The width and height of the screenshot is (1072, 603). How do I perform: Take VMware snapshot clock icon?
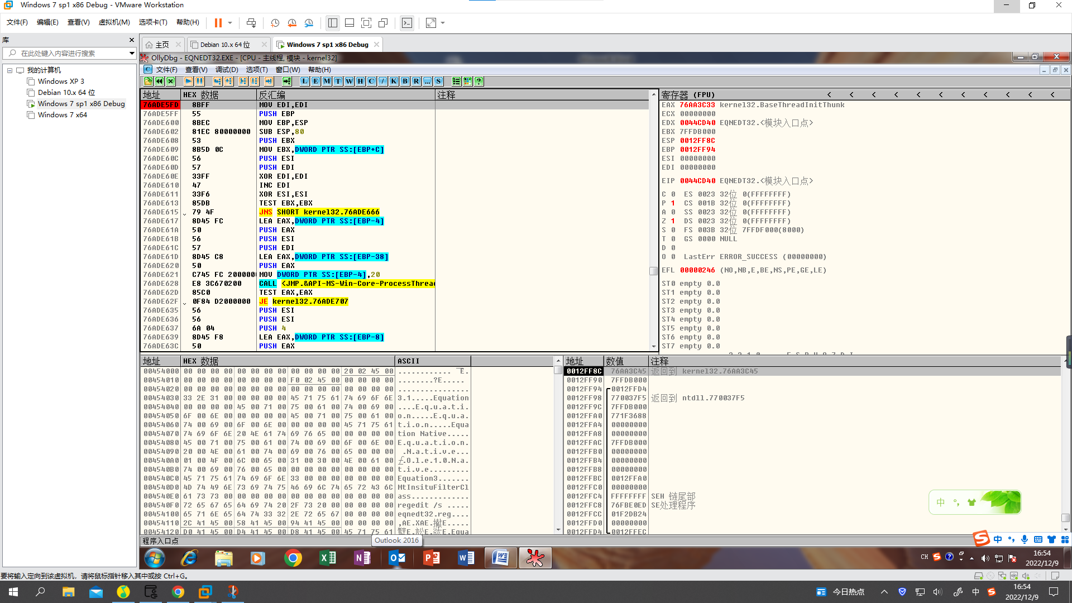coord(275,23)
